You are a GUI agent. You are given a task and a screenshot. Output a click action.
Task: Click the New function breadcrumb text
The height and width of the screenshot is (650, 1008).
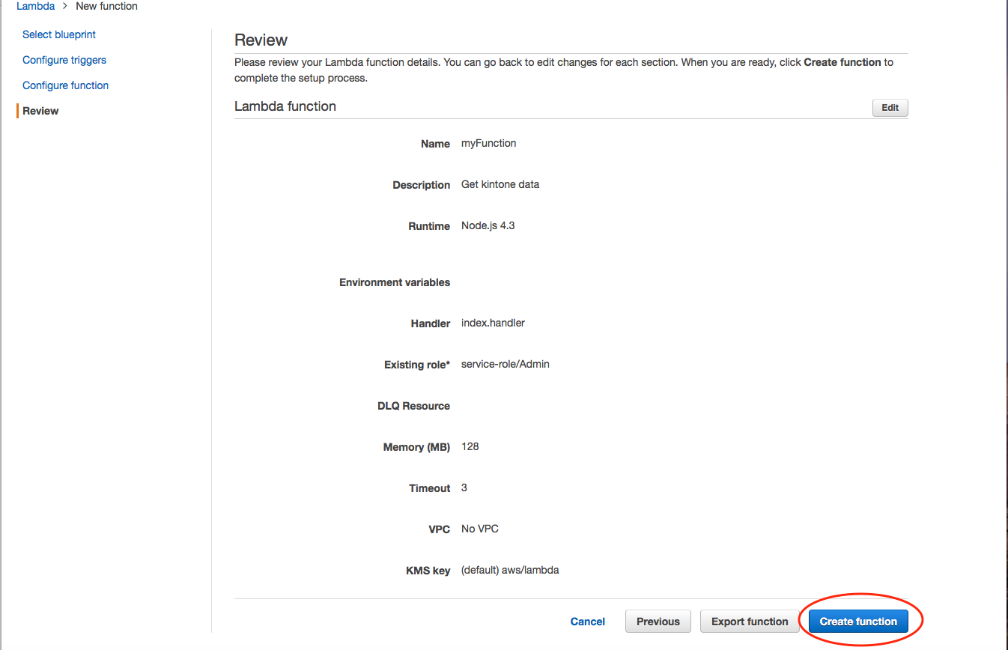coord(106,6)
